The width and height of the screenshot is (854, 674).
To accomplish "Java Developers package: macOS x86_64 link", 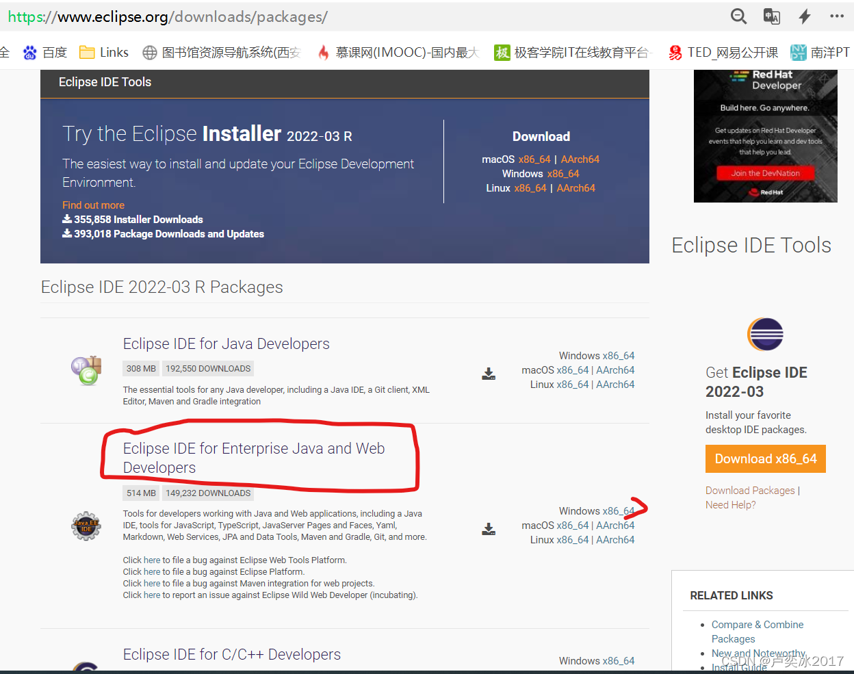I will [573, 370].
